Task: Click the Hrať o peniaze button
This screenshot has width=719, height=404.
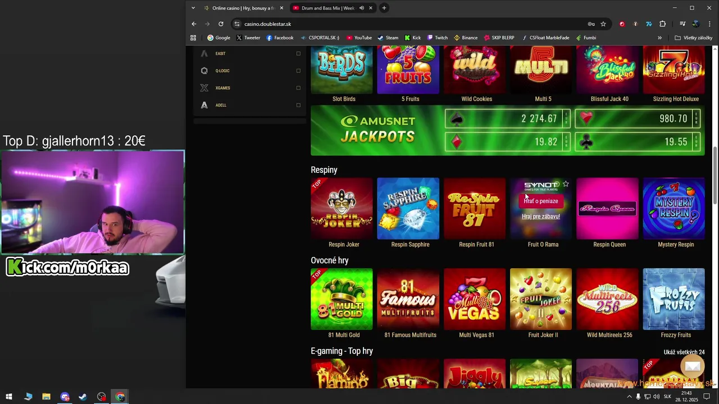Action: point(541,201)
